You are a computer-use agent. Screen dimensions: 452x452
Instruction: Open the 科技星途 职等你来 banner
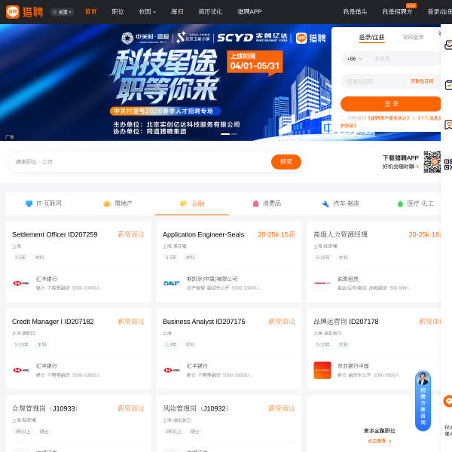[165, 82]
